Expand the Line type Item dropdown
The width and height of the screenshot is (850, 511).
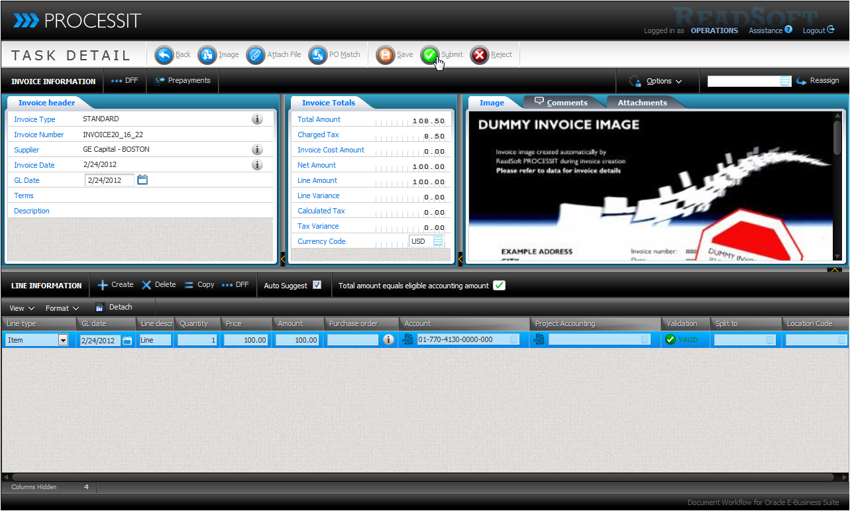[x=64, y=340]
